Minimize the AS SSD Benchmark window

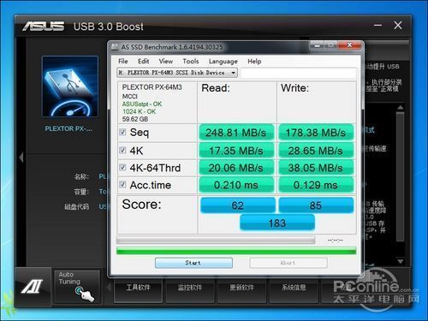pos(317,45)
